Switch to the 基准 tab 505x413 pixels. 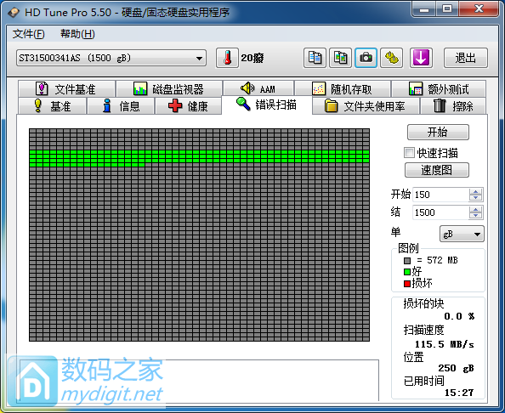pos(53,106)
